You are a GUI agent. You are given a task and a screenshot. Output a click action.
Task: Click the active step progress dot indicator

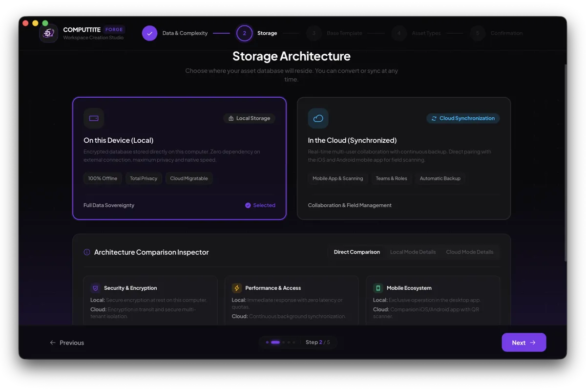tap(275, 343)
